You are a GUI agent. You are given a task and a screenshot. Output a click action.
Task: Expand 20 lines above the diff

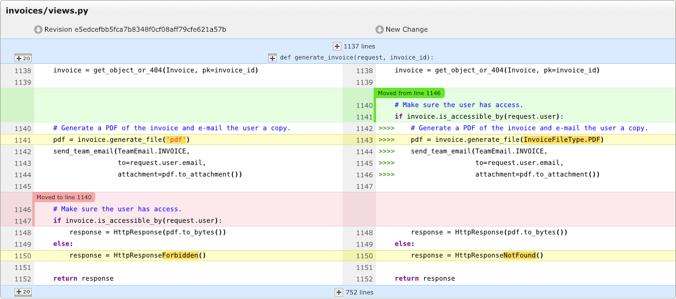pos(23,58)
